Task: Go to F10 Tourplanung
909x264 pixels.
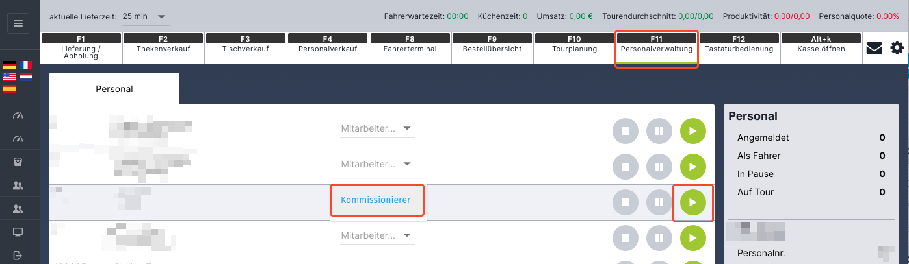Action: point(574,48)
